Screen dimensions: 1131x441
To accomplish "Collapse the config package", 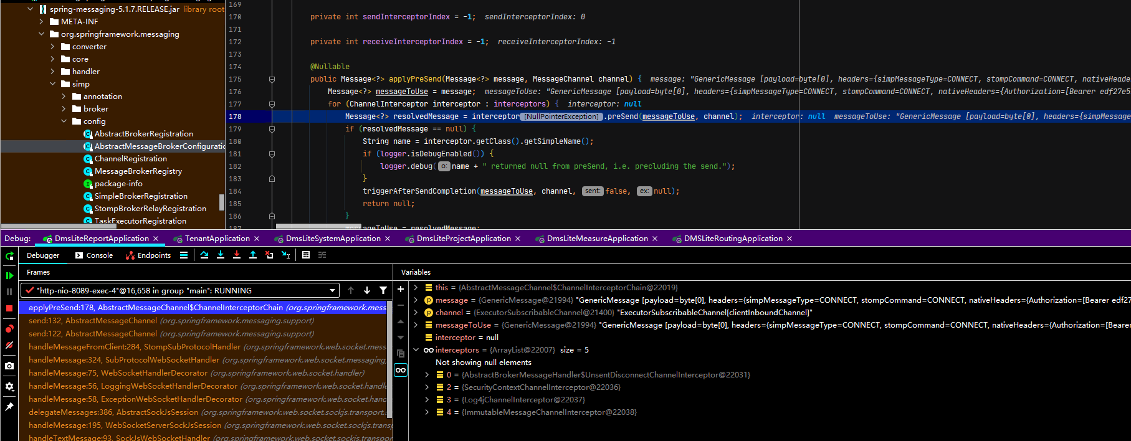I will tap(64, 121).
